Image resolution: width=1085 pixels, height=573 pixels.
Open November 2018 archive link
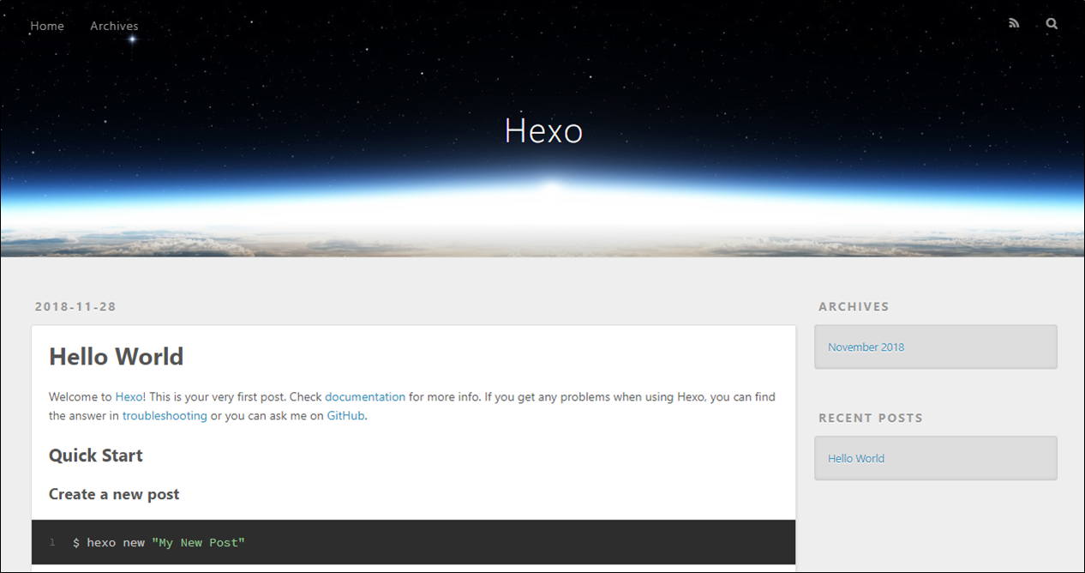click(866, 347)
